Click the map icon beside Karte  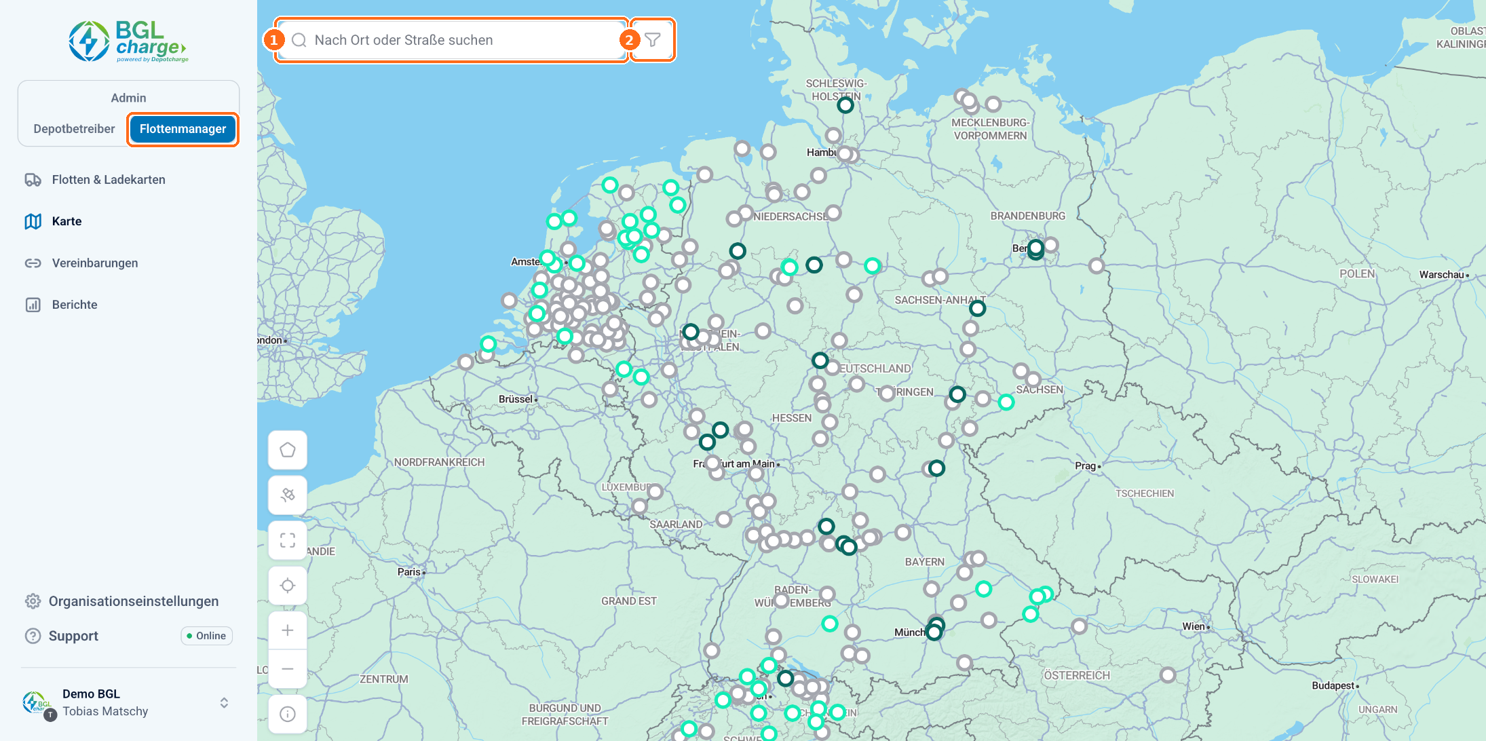(33, 221)
